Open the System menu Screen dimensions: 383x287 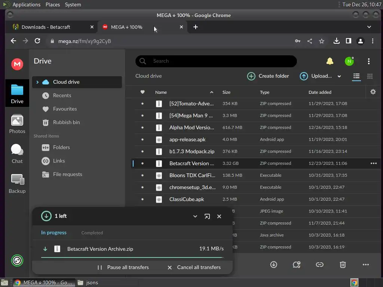point(73,4)
